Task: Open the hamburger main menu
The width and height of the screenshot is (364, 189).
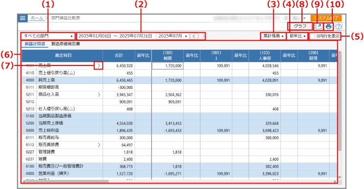Action: (22, 18)
